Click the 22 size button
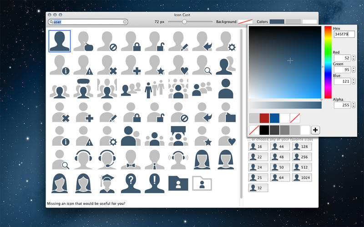This screenshot has height=227, width=364. 258,157
